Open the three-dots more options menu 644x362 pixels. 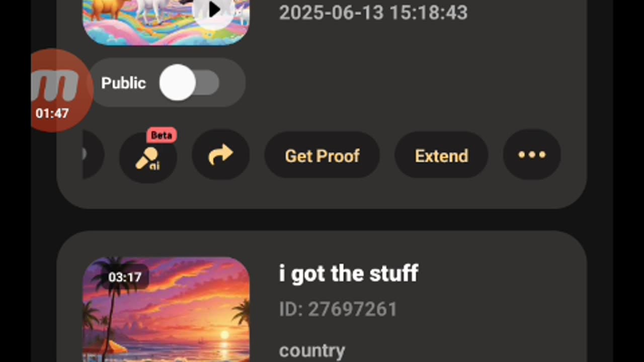pos(532,155)
